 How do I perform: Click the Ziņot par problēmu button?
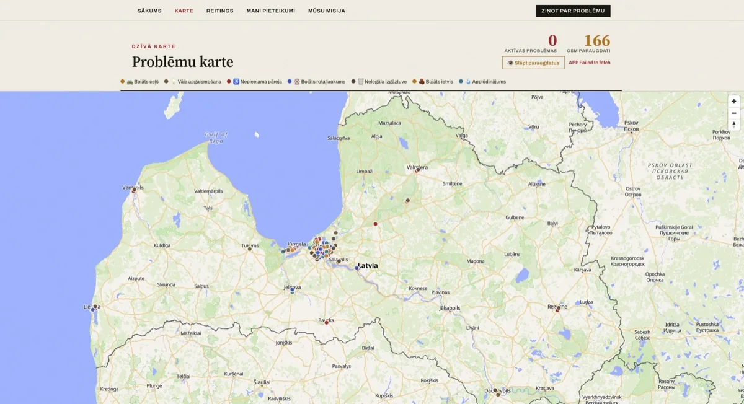click(573, 11)
